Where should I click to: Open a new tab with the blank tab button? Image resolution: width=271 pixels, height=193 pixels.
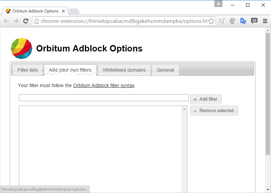[74, 11]
